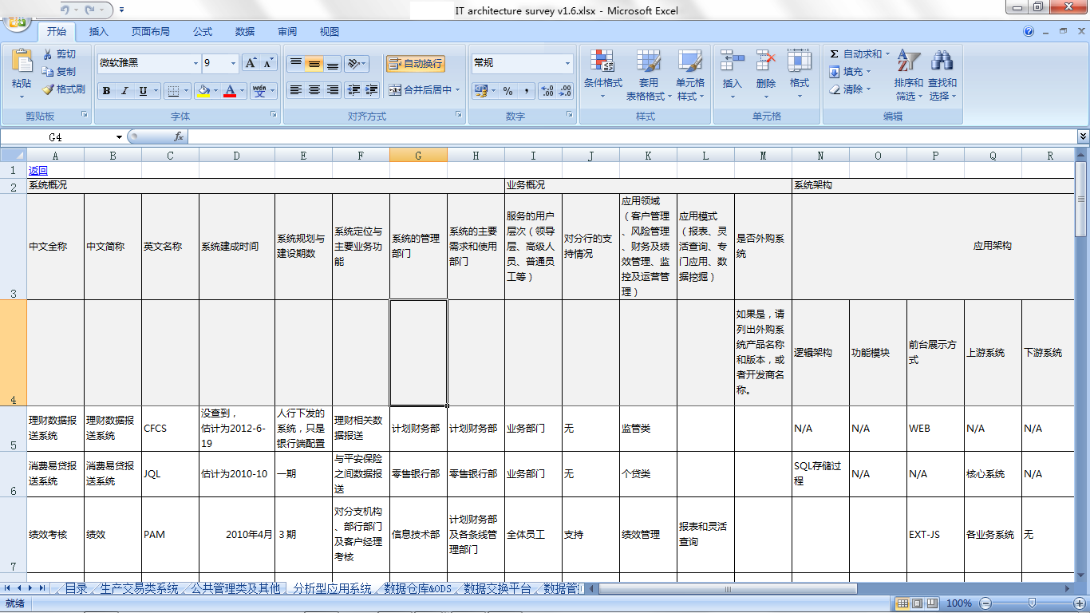Click the Merge and Center icon

pos(395,90)
